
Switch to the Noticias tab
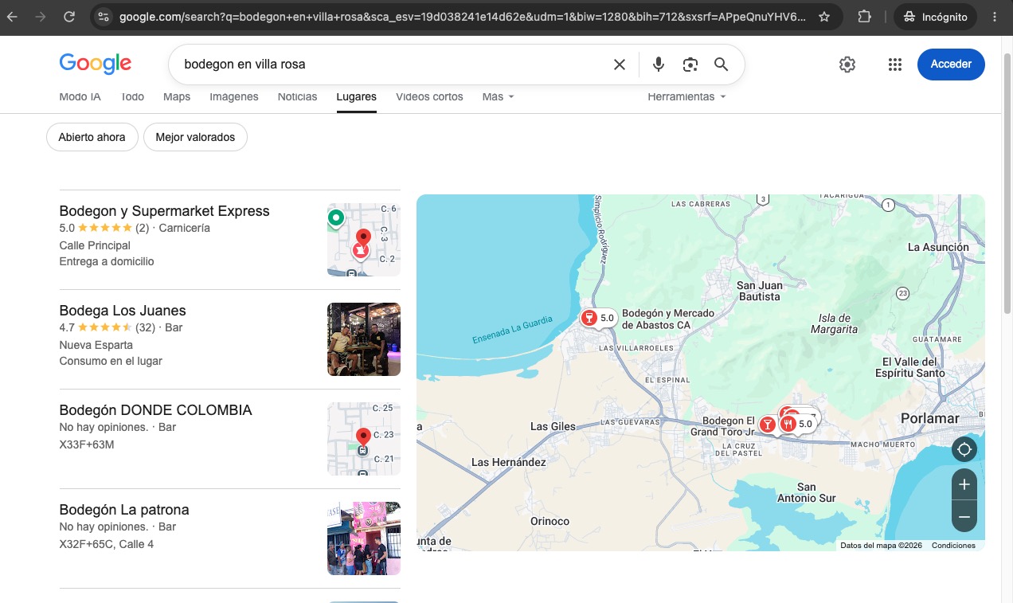coord(297,97)
